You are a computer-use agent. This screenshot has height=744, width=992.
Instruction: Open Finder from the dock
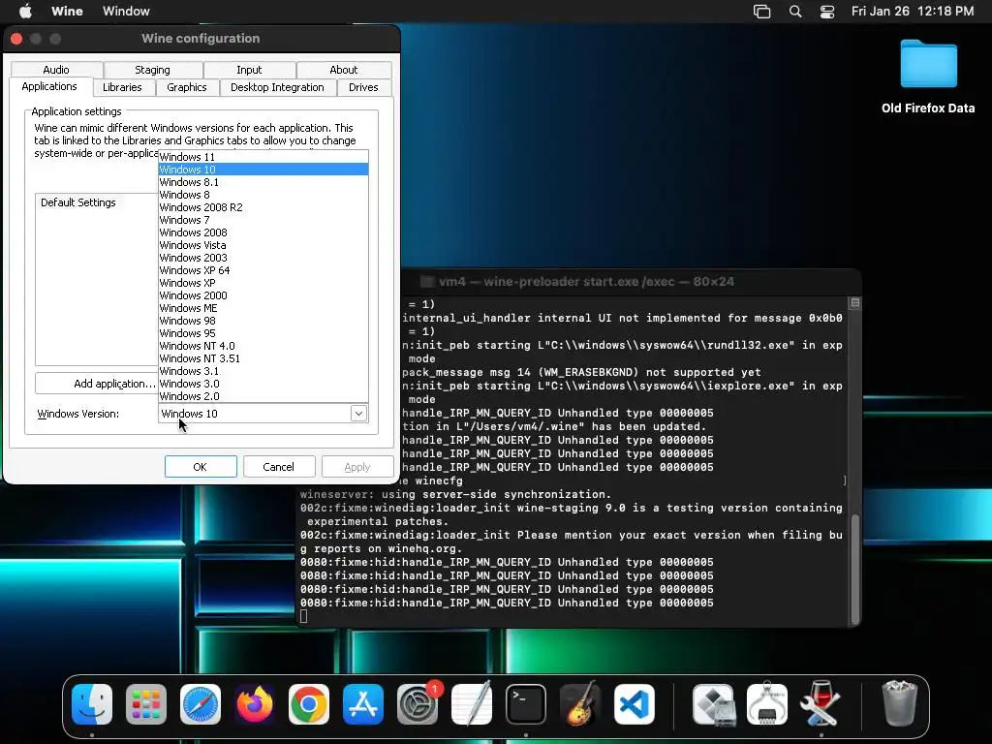92,704
